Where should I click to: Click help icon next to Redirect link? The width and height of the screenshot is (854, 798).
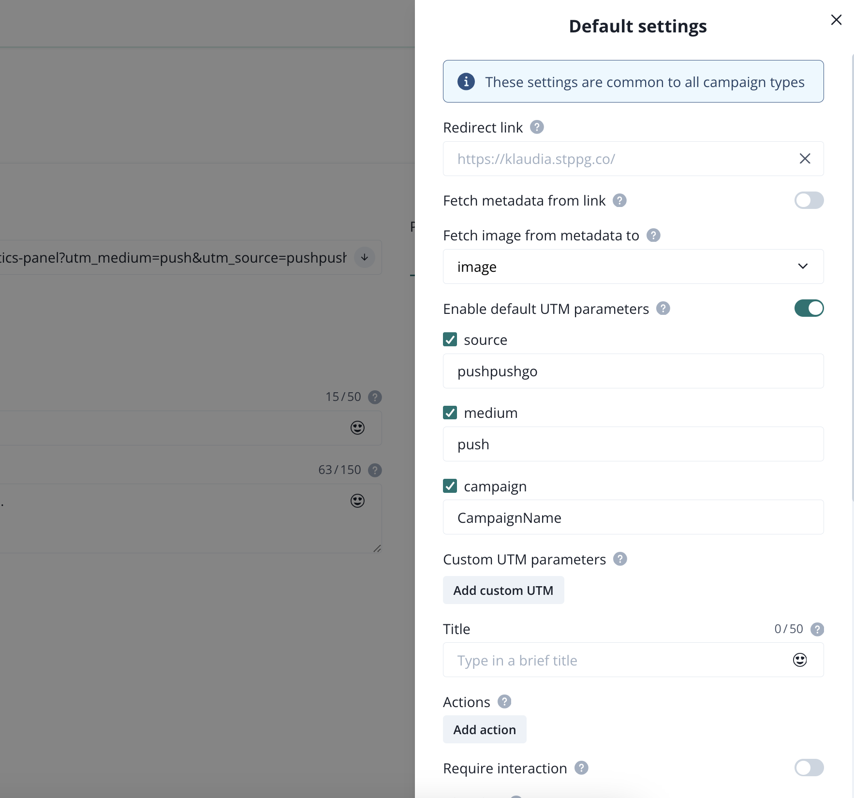point(537,127)
